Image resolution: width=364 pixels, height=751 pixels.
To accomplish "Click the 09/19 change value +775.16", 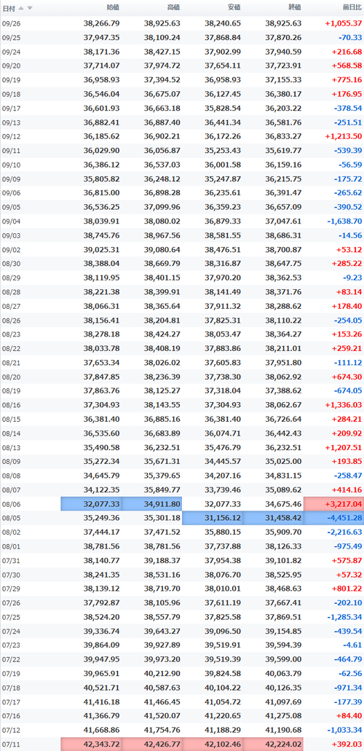I will click(347, 80).
